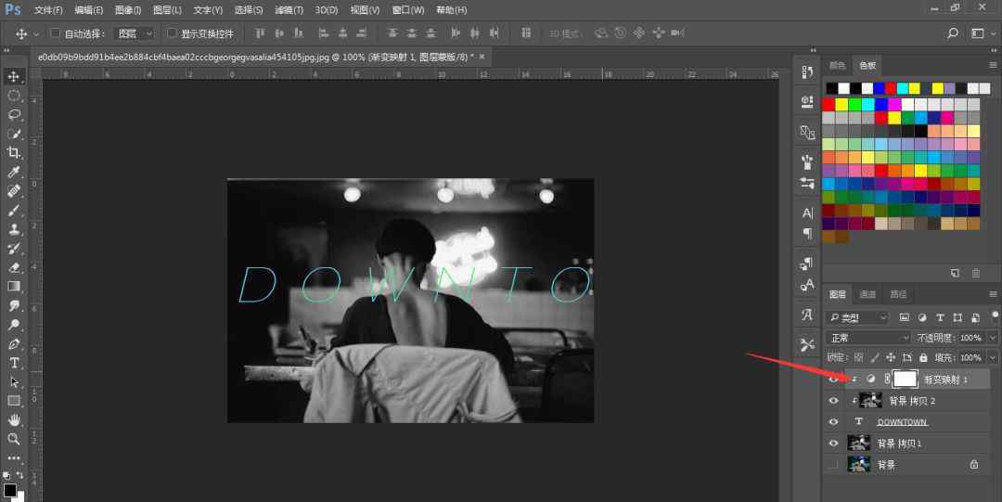Open the Fill (填充) dropdown arrow
Image resolution: width=1002 pixels, height=502 pixels.
(x=993, y=357)
